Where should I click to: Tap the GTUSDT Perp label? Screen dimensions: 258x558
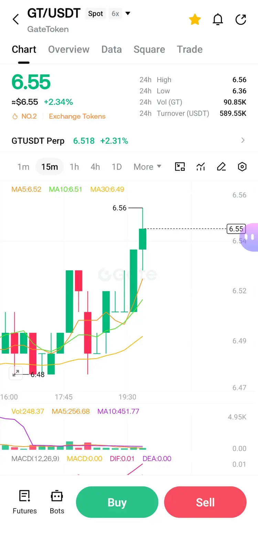(x=38, y=141)
